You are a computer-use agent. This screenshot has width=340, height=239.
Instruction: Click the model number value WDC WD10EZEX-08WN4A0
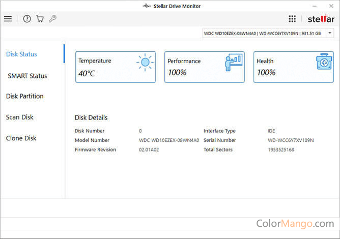(x=169, y=140)
